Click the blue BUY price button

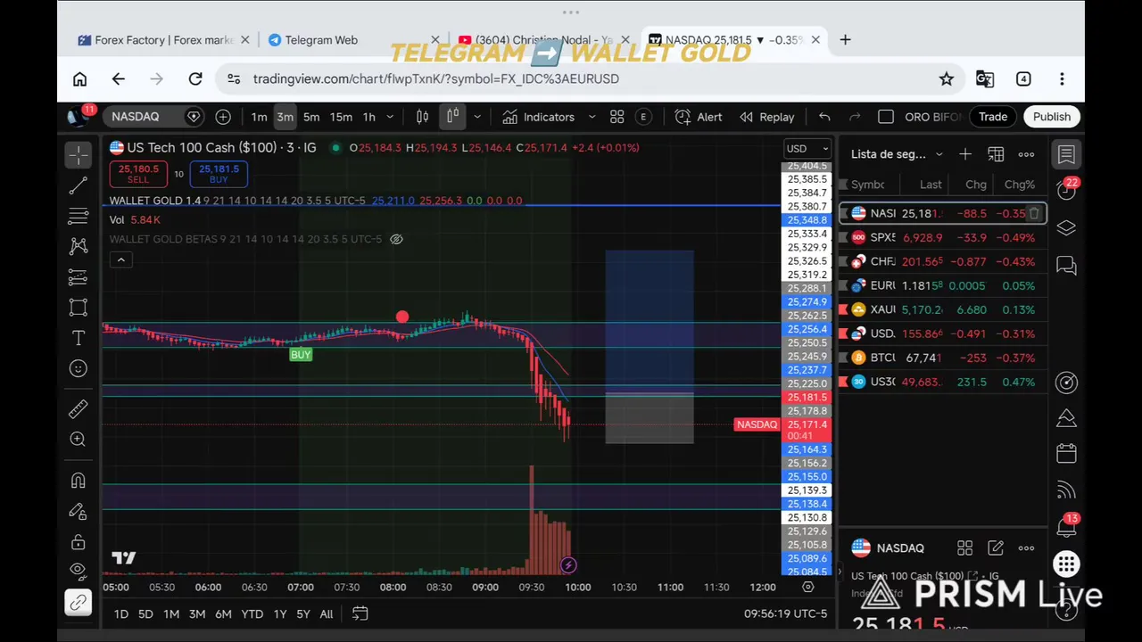tap(219, 173)
